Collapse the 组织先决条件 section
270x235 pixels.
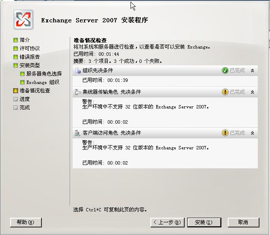252,70
